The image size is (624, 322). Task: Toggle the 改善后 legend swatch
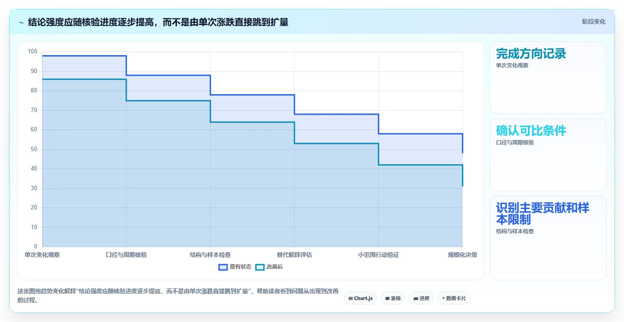[x=260, y=267]
